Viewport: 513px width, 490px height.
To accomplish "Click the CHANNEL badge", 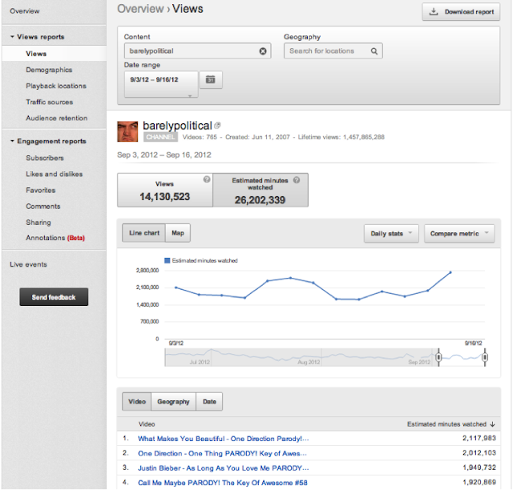I will pyautogui.click(x=160, y=137).
